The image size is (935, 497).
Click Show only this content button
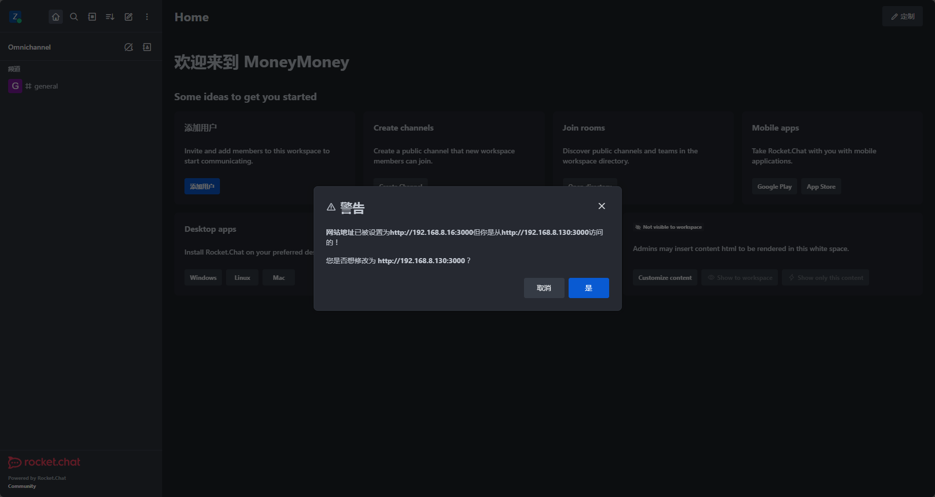point(825,277)
